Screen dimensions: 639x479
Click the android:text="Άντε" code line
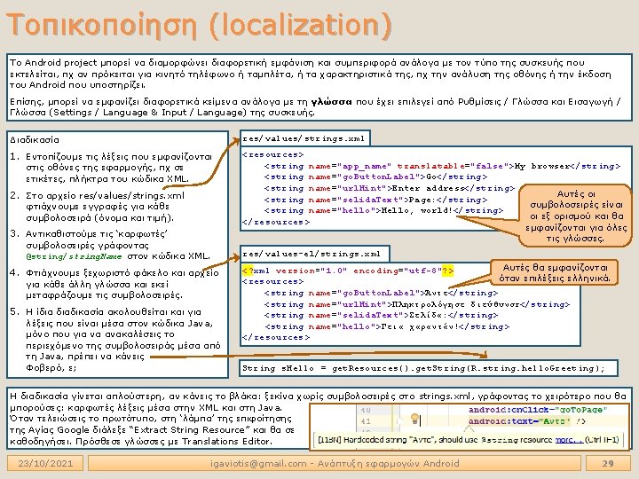coord(527,421)
